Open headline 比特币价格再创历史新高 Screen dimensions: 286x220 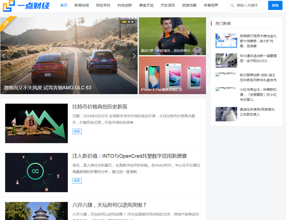point(100,107)
